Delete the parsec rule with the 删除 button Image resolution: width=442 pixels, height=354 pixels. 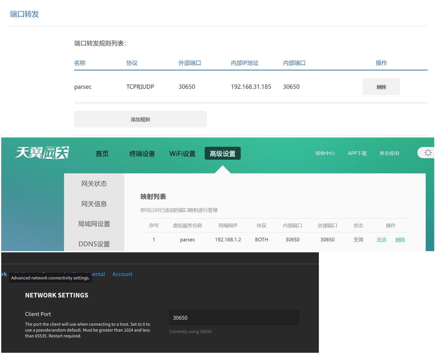tap(381, 86)
